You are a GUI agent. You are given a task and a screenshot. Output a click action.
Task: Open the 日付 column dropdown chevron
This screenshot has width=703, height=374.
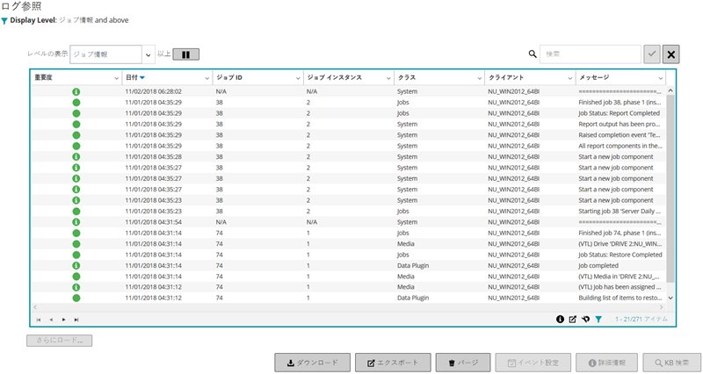(207, 78)
